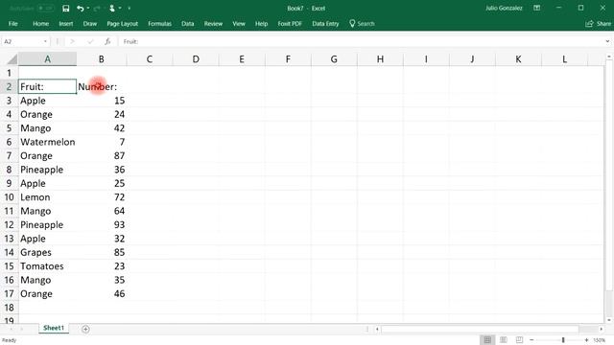Click the formula bar showing Fruit:

click(x=361, y=41)
